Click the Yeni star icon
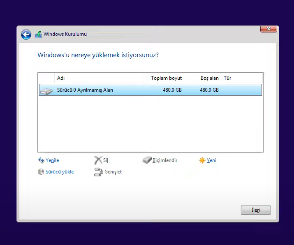 (x=202, y=160)
